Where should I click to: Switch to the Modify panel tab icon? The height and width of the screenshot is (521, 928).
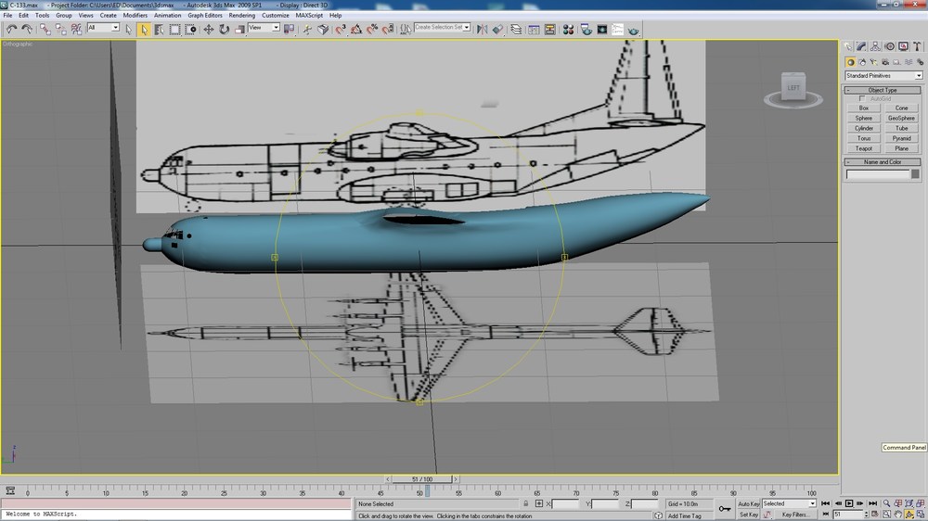(x=861, y=46)
